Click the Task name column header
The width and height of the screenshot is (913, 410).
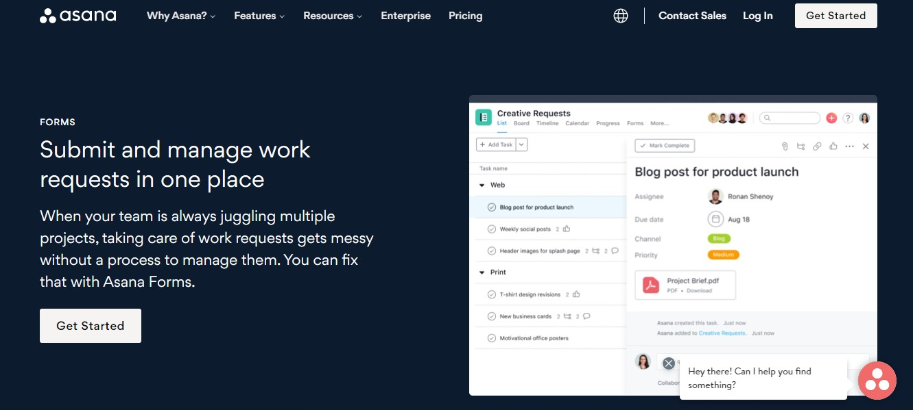(x=493, y=168)
